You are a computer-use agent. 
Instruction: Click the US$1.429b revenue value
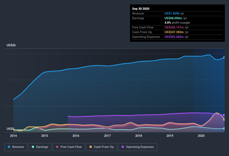point(172,13)
